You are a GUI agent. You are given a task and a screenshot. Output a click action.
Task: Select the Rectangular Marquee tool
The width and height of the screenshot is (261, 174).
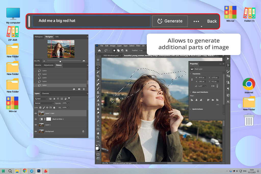98,64
